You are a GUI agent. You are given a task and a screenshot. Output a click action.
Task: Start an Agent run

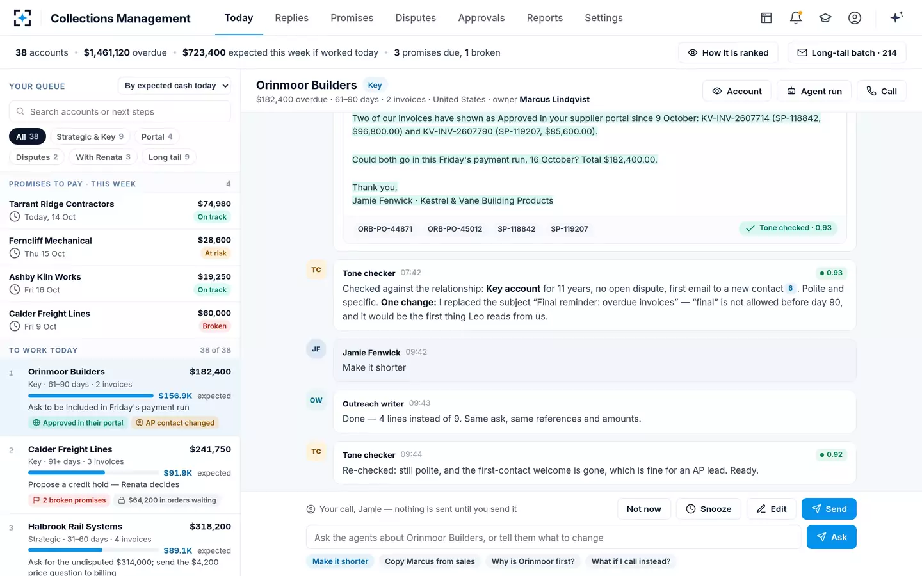click(x=814, y=91)
